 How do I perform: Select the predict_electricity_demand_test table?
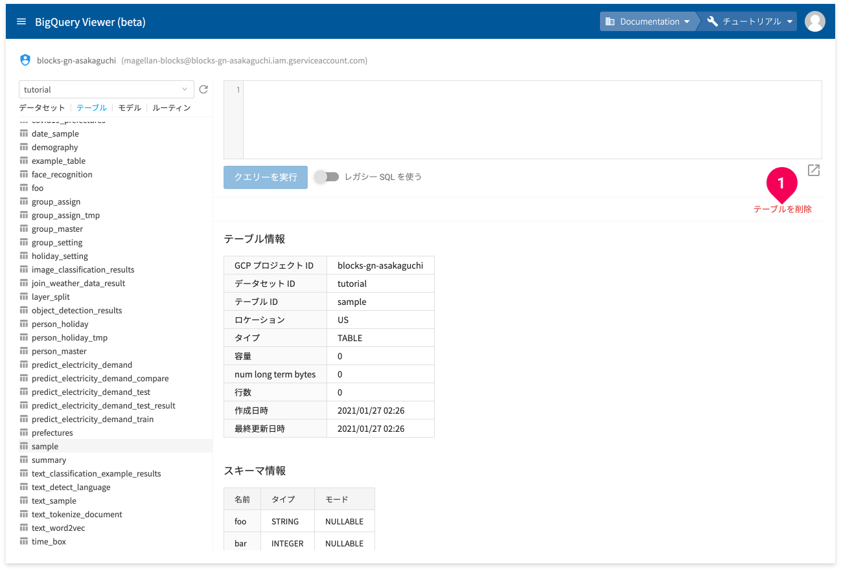[91, 392]
